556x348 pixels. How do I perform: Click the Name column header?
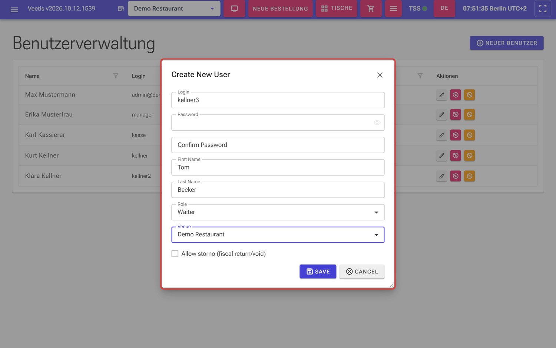pyautogui.click(x=32, y=76)
